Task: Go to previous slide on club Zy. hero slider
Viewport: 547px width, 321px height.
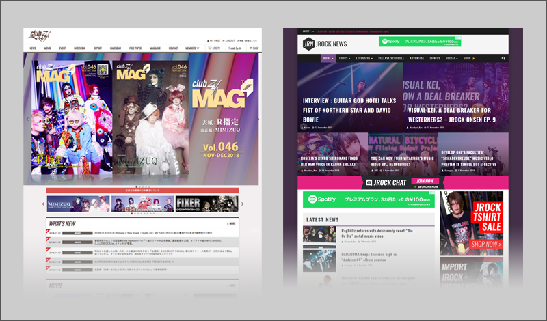Action: pos(27,119)
